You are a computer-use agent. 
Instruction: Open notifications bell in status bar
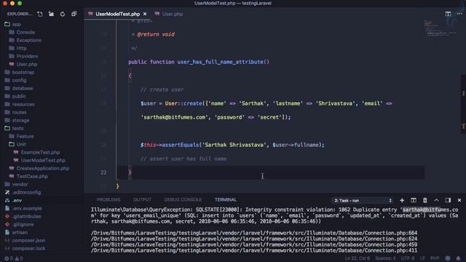coord(458,258)
